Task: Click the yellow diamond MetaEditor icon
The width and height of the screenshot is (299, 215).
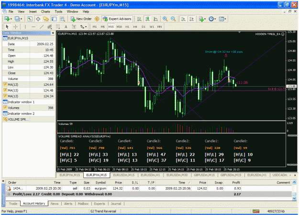Action: tap(97, 19)
